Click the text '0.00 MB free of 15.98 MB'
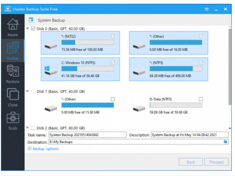This screenshot has width=235, height=176. tap(80, 112)
